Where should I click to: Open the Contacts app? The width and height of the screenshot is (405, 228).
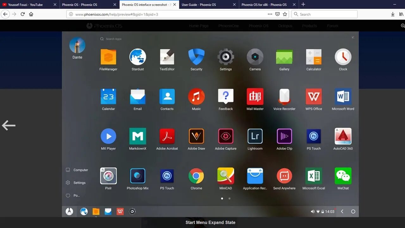point(167,96)
